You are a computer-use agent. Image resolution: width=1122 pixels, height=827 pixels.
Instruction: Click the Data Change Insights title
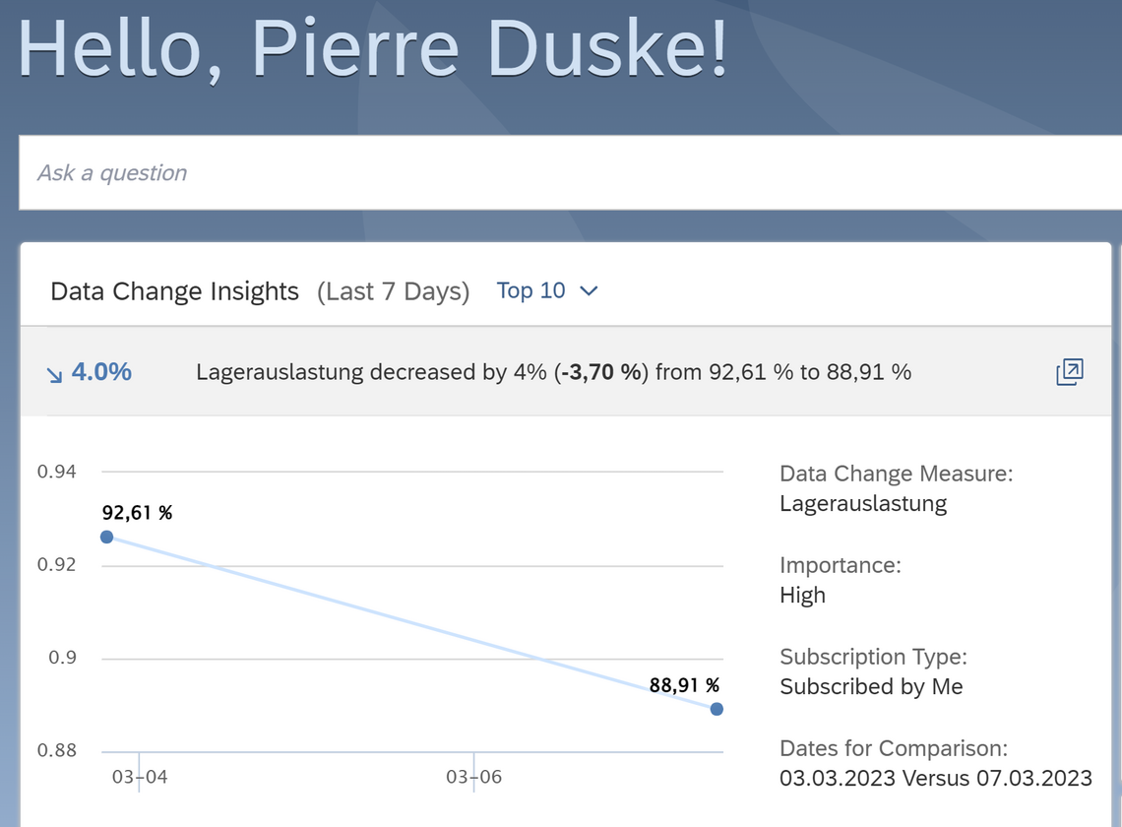click(x=174, y=291)
